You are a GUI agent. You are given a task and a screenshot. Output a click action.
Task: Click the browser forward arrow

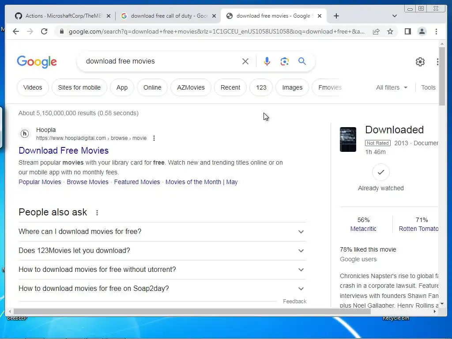coord(30,31)
